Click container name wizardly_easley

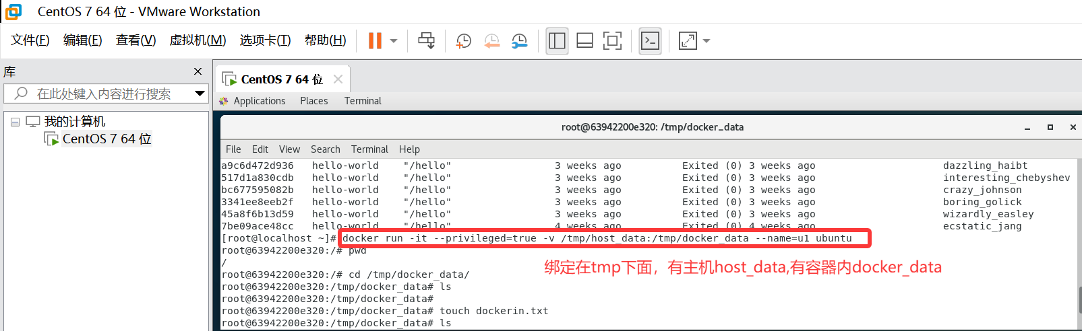click(x=988, y=214)
